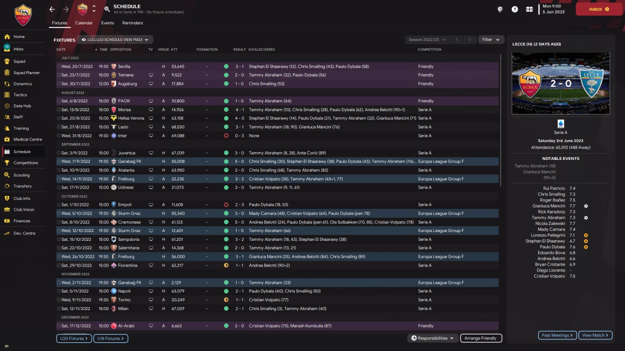
Task: Open Schedule in the left sidebar
Action: pos(22,152)
